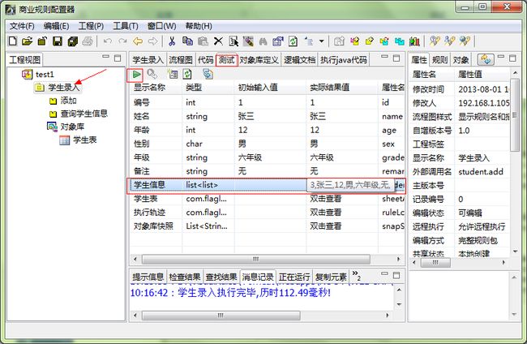The image size is (527, 344).
Task: Open the 正在运行 tab
Action: 294,277
